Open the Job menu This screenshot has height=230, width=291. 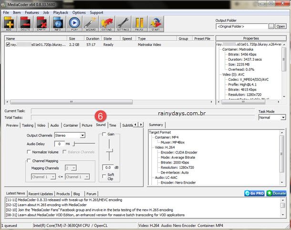(x=46, y=12)
